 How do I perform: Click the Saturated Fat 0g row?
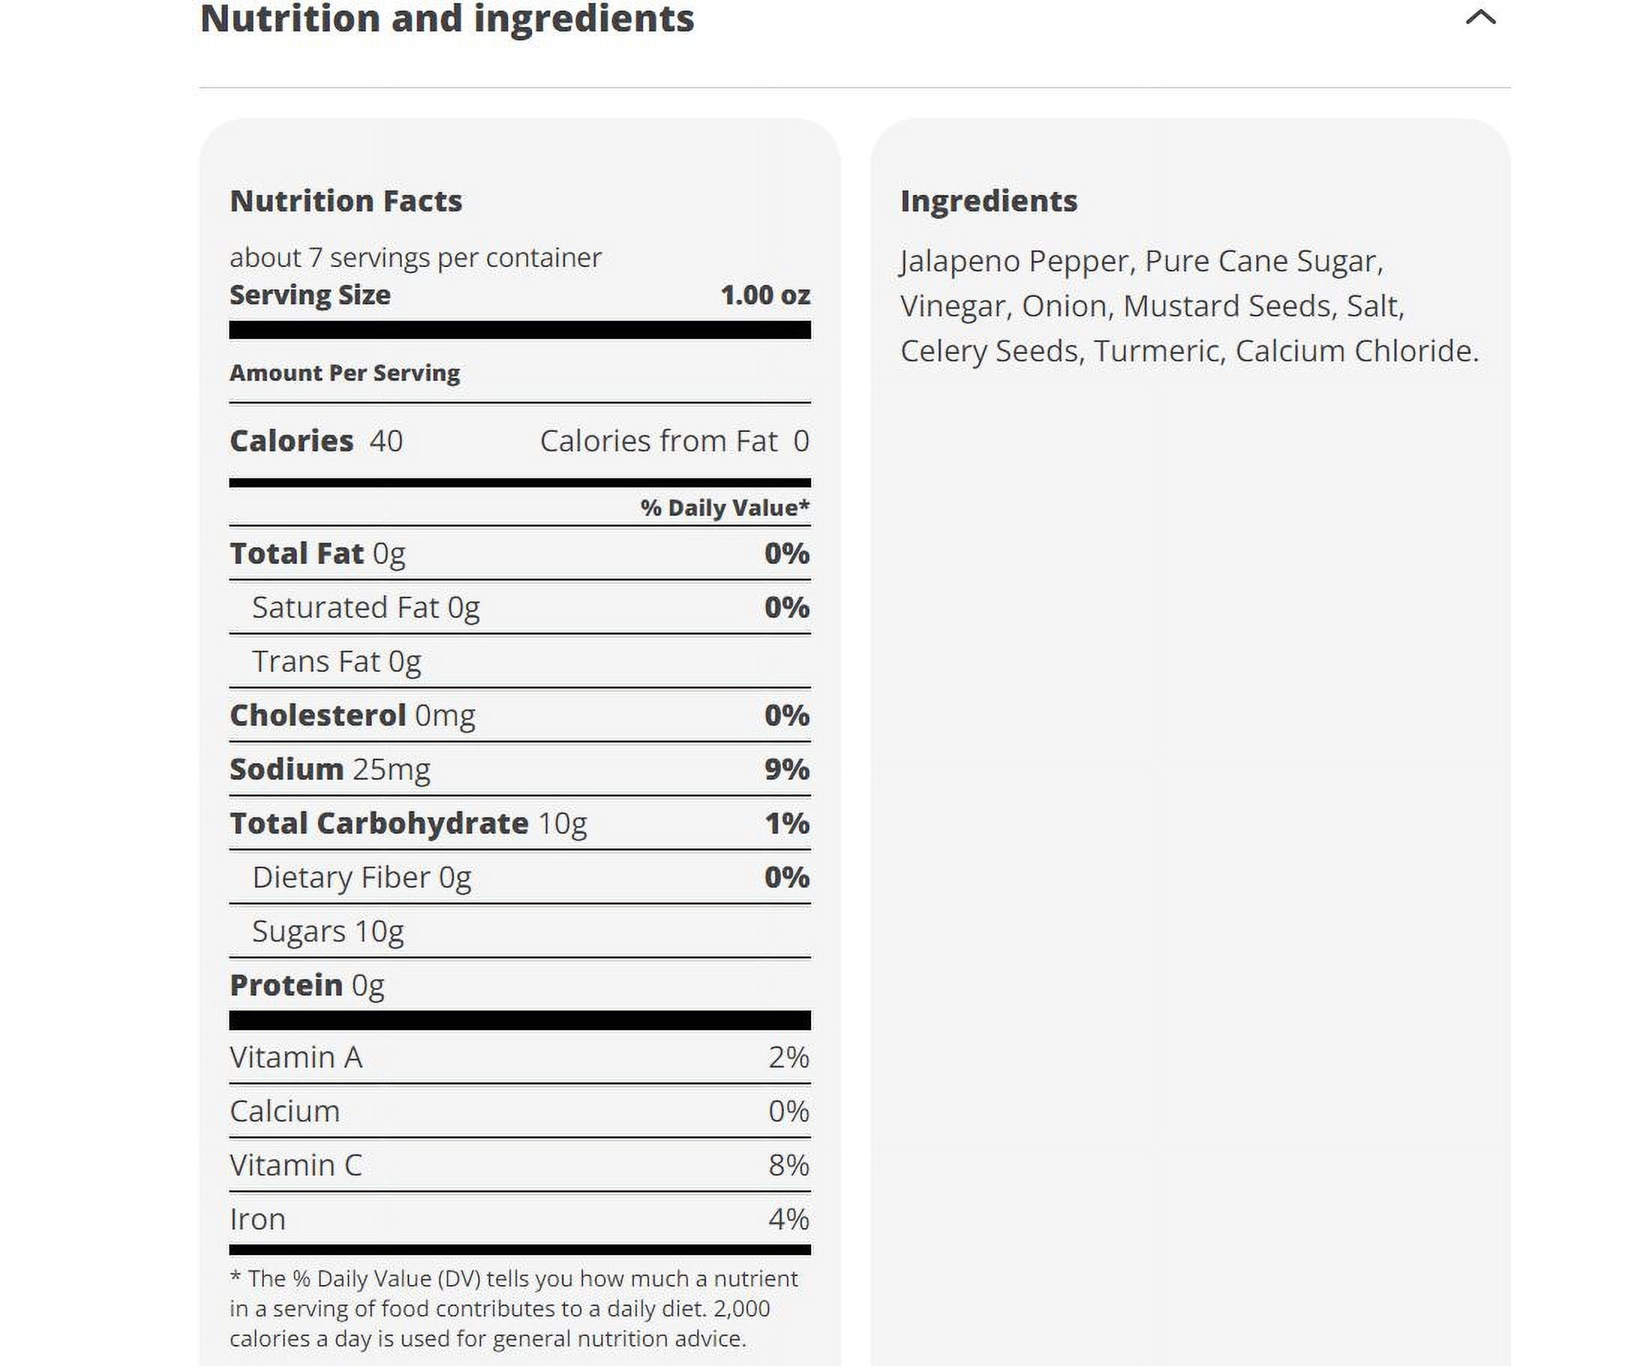pyautogui.click(x=519, y=607)
